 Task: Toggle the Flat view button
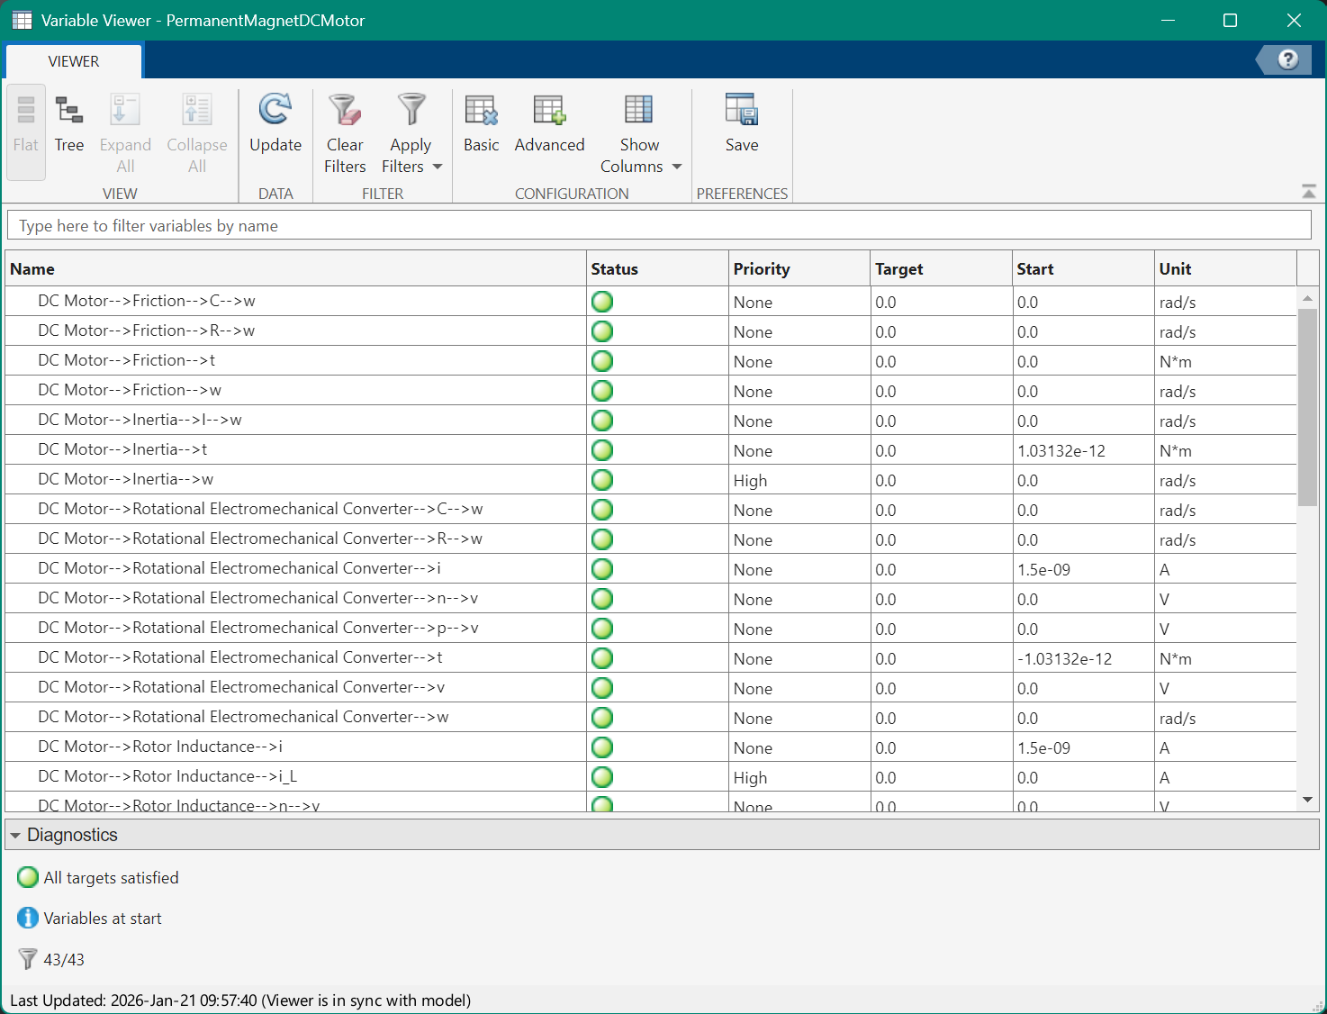[x=26, y=124]
